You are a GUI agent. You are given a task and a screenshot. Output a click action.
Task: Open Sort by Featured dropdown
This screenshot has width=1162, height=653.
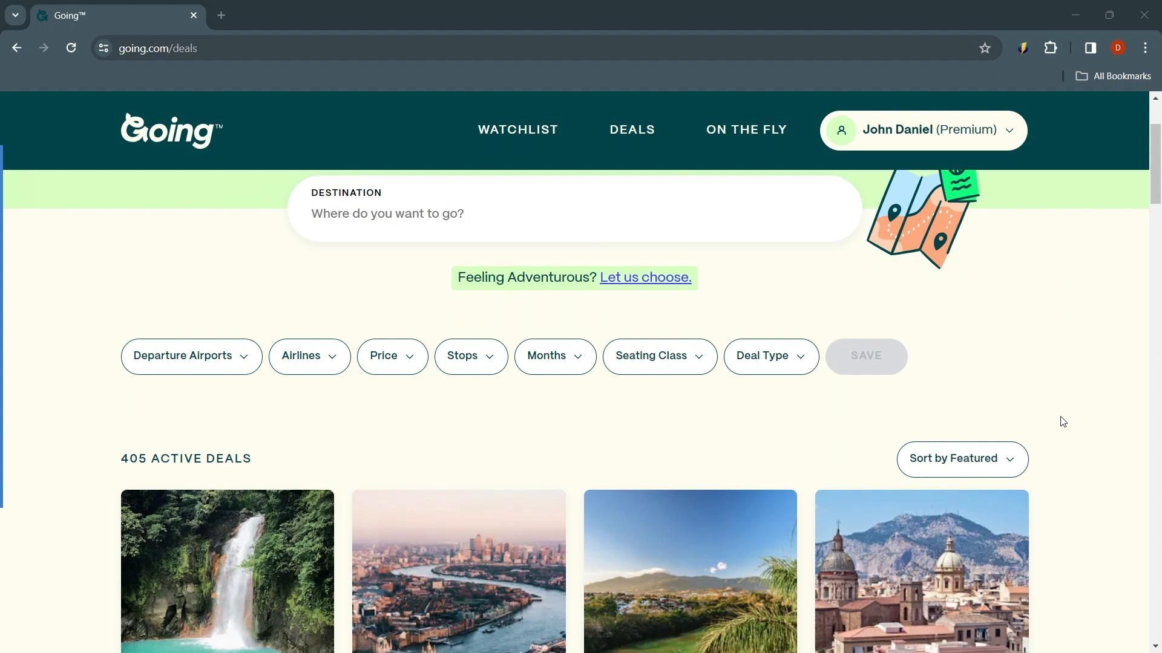click(x=962, y=459)
